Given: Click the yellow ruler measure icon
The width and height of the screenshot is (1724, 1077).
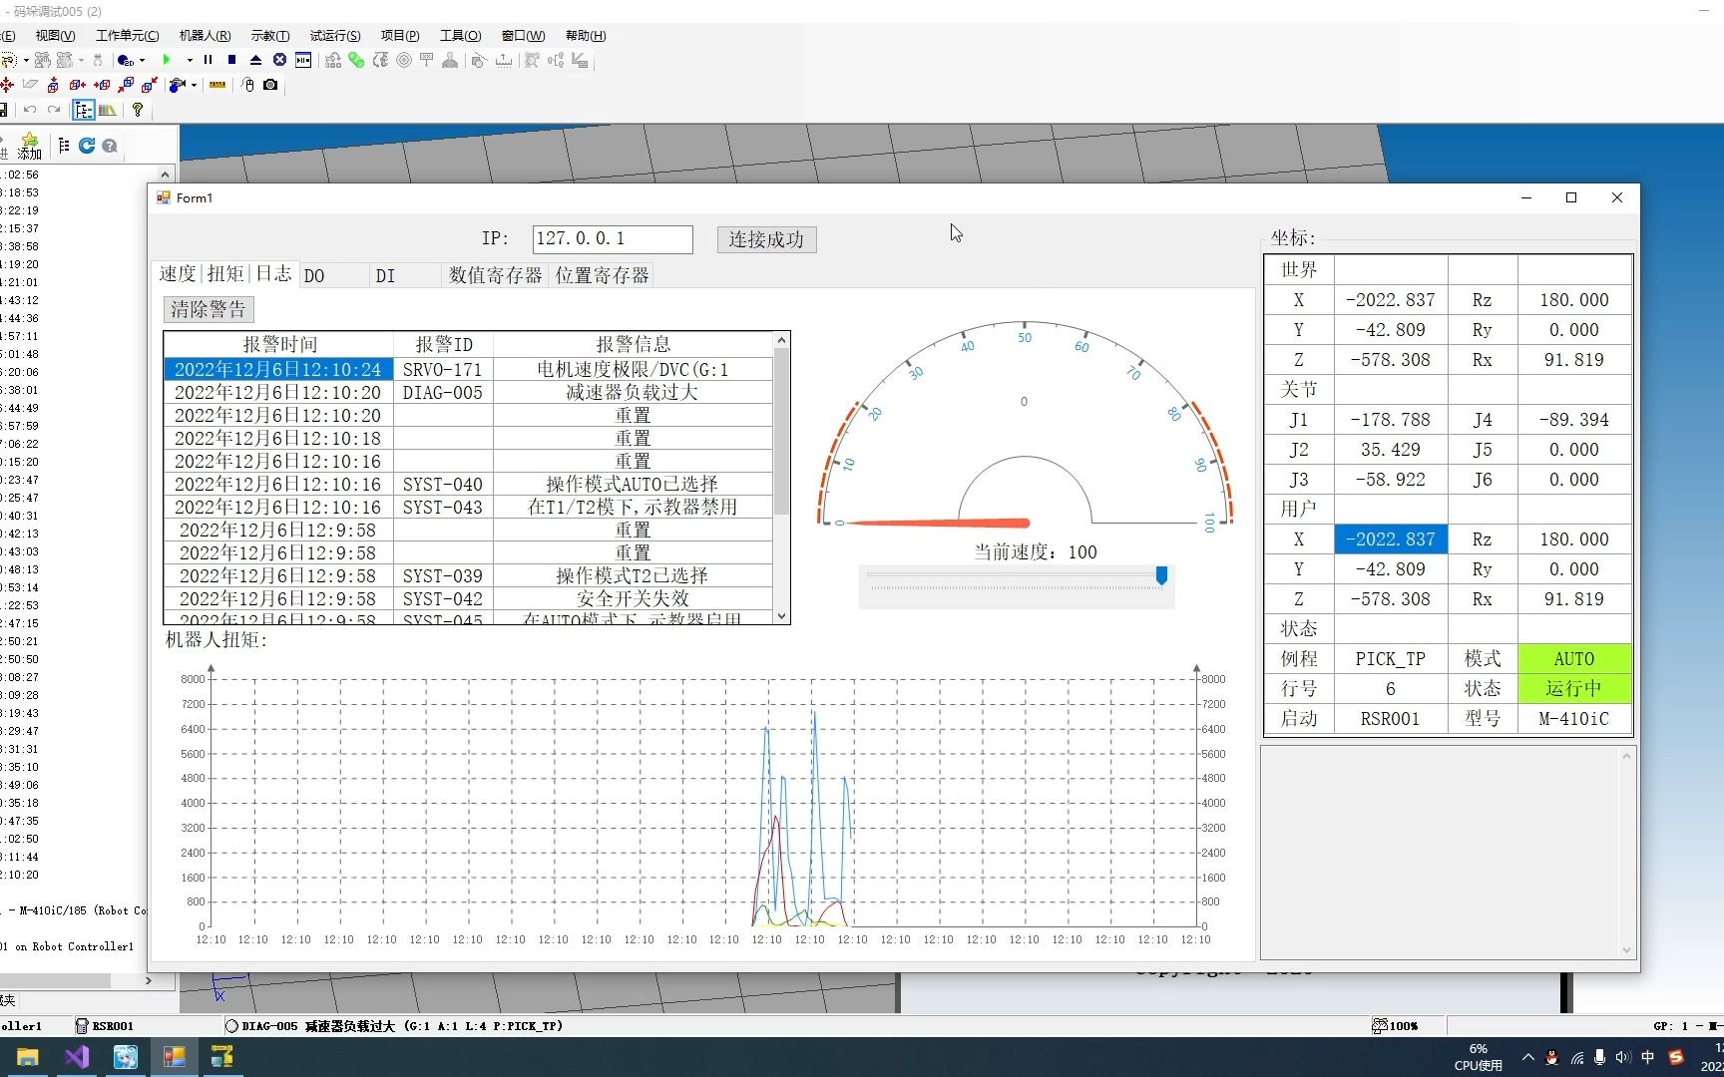Looking at the screenshot, I should (217, 85).
